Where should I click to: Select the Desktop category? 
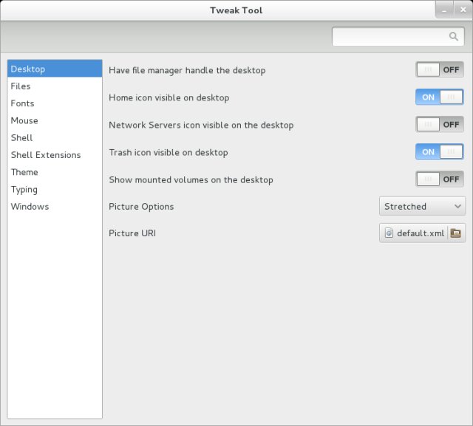(x=55, y=69)
